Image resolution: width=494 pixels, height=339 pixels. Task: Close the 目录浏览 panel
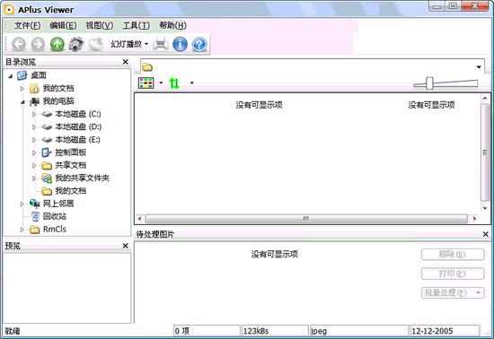[126, 62]
